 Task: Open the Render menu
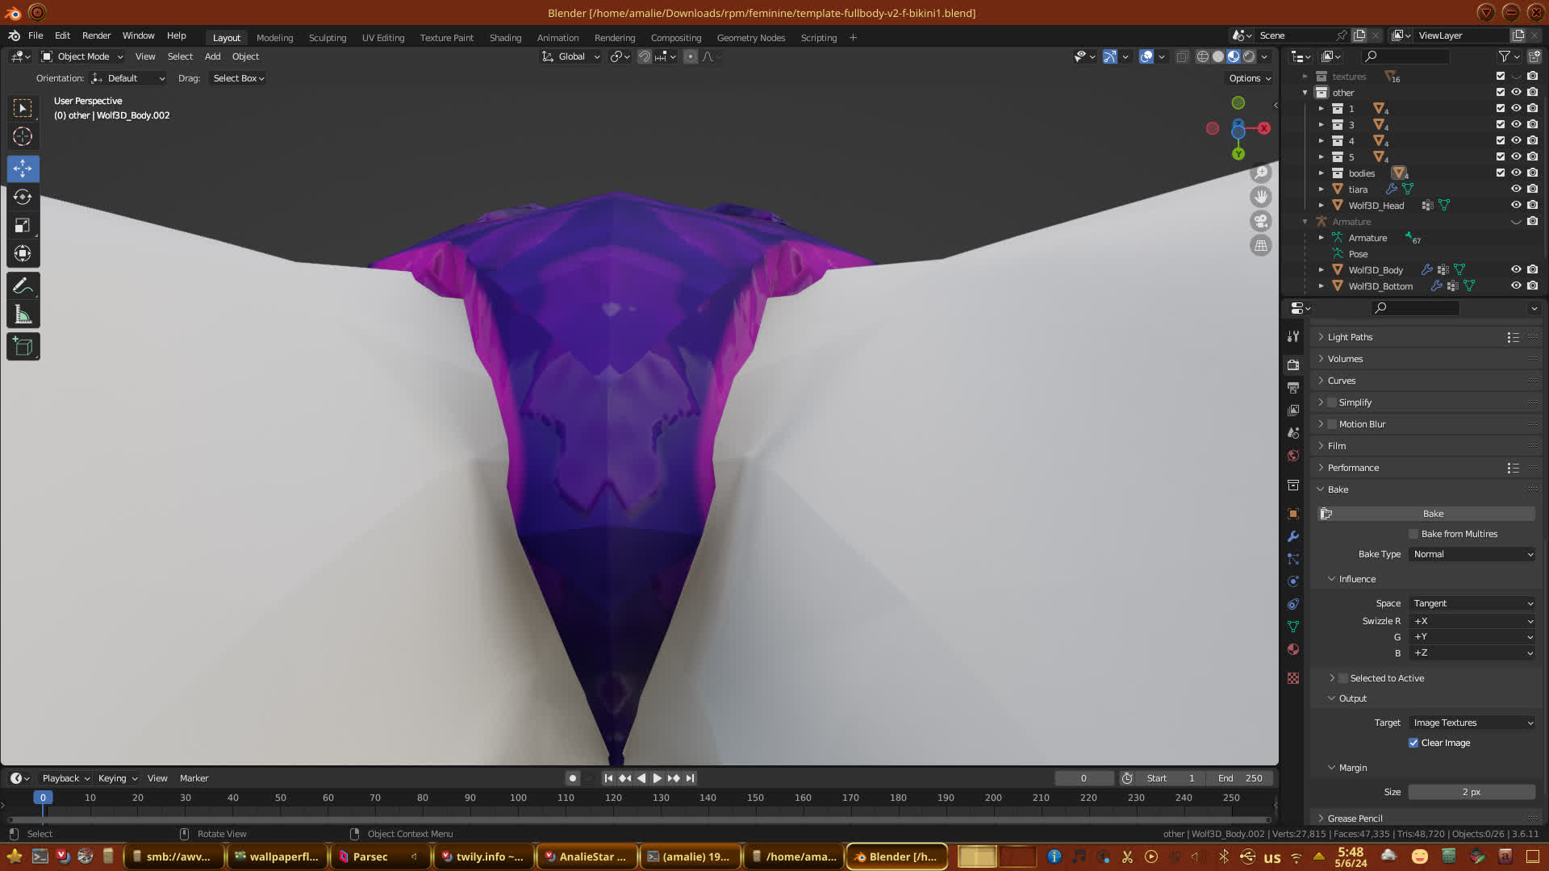pyautogui.click(x=96, y=35)
